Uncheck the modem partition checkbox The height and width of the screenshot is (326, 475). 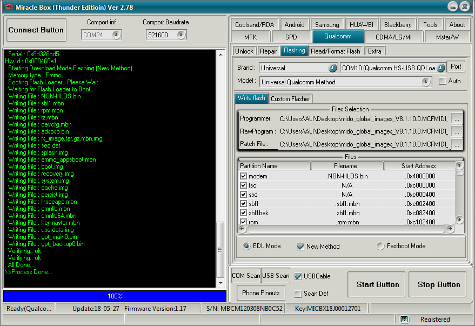[x=243, y=176]
